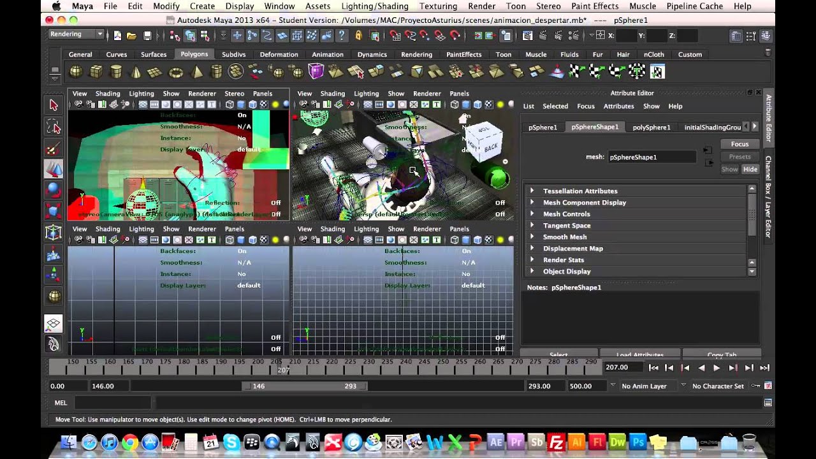Viewport: 816px width, 459px height.
Task: Open the Animation shelf tab
Action: [328, 54]
